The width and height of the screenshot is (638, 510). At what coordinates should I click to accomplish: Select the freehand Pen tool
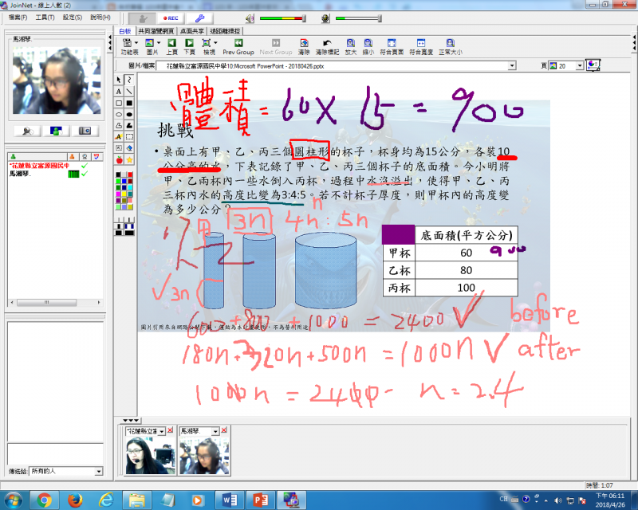(x=129, y=80)
